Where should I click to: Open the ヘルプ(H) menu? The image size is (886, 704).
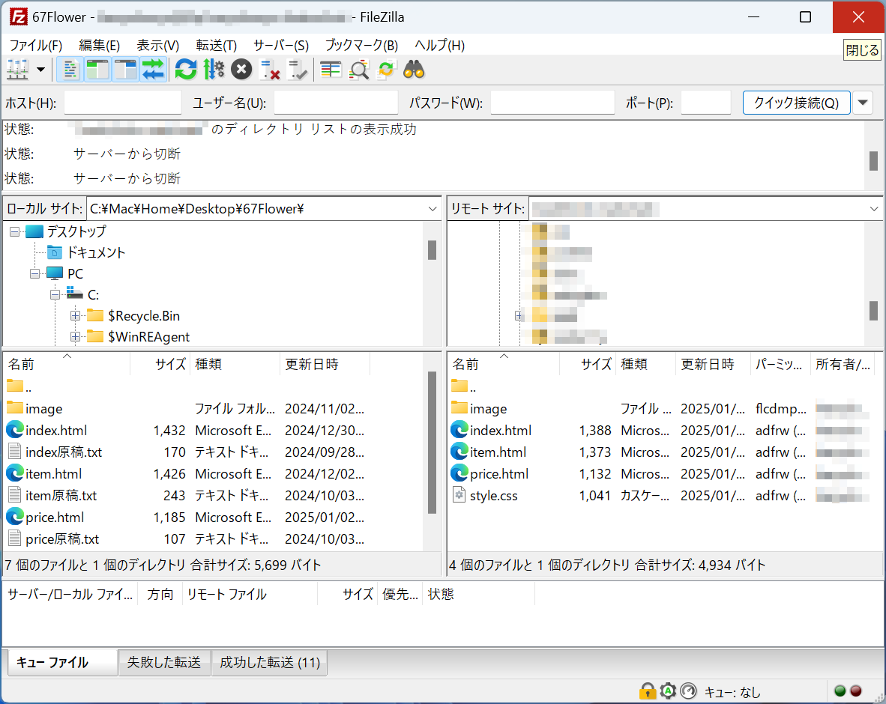point(439,45)
